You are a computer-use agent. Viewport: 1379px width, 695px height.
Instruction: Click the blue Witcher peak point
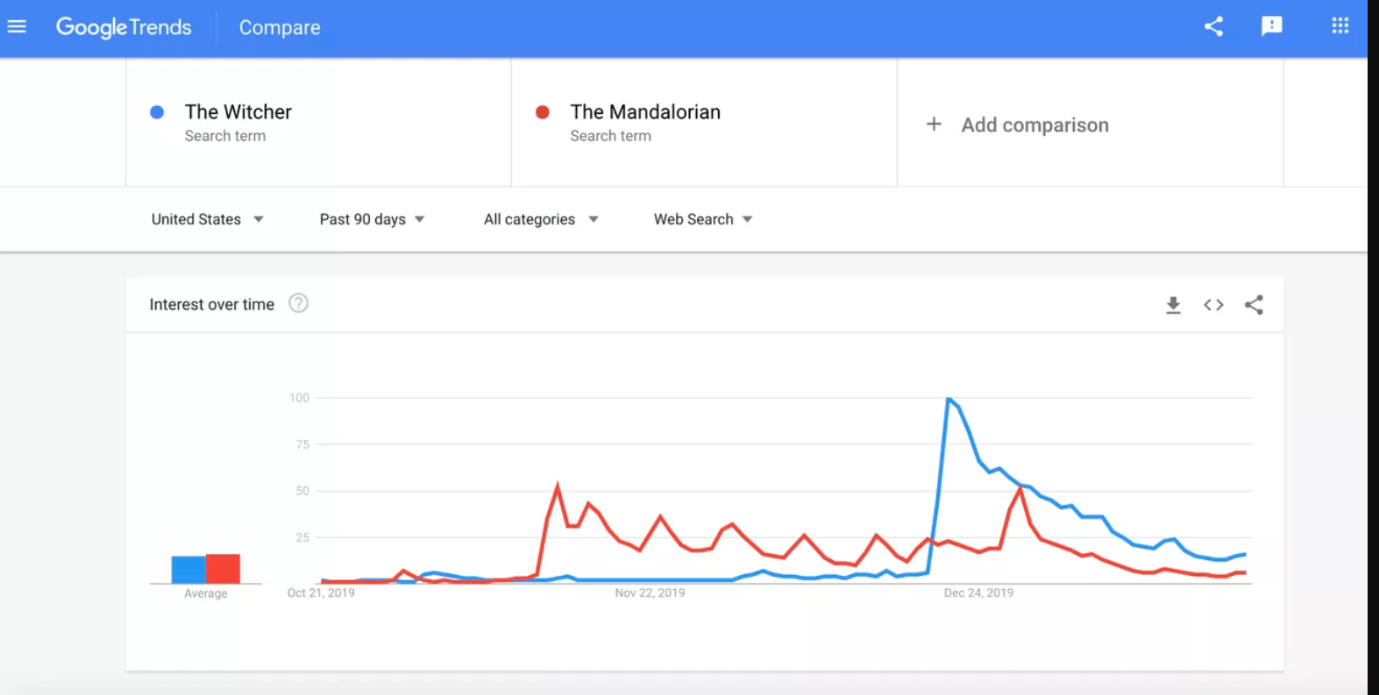click(x=949, y=400)
